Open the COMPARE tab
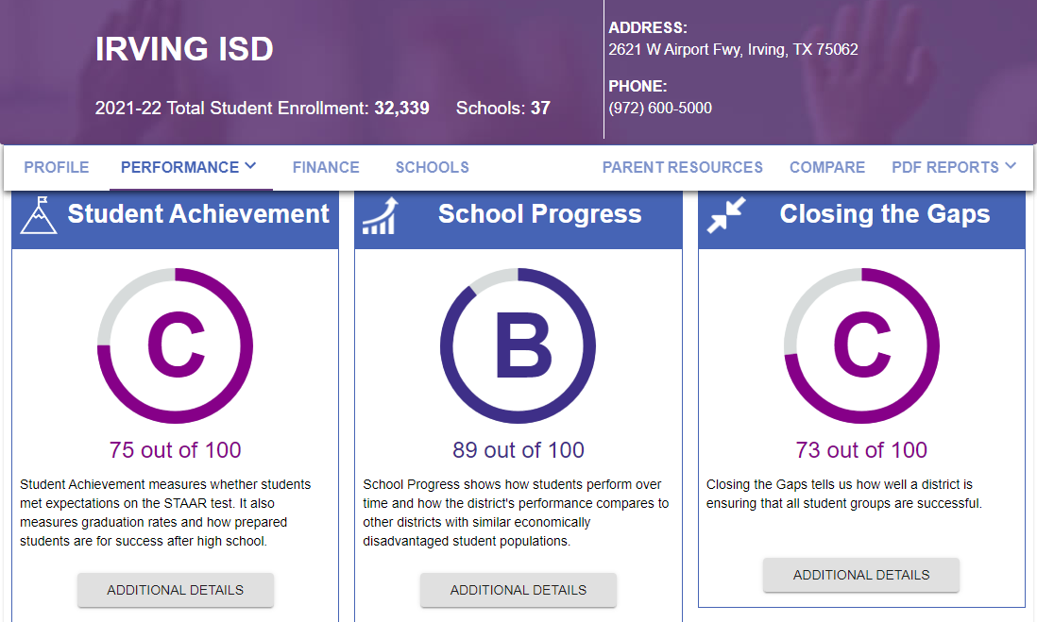Image resolution: width=1037 pixels, height=622 pixels. (x=826, y=167)
